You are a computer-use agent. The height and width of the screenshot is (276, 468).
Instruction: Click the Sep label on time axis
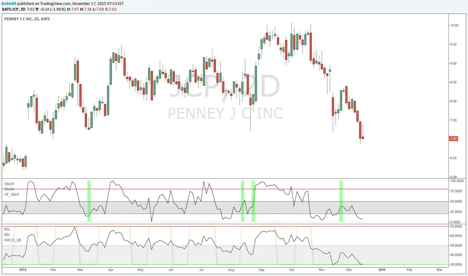point(262,270)
